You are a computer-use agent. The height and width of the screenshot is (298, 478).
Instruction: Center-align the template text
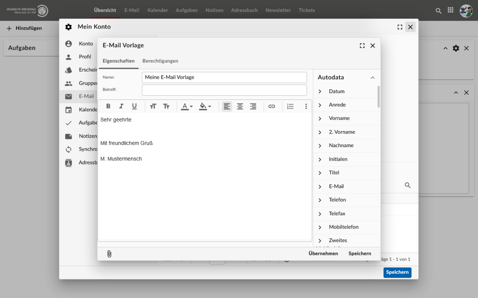[x=240, y=106]
